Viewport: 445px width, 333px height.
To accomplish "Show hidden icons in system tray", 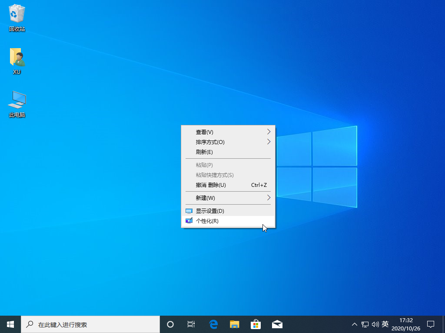I will [355, 324].
